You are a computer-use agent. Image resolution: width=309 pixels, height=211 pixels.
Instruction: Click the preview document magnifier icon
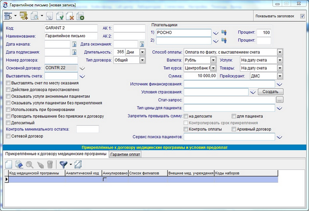coord(34,16)
